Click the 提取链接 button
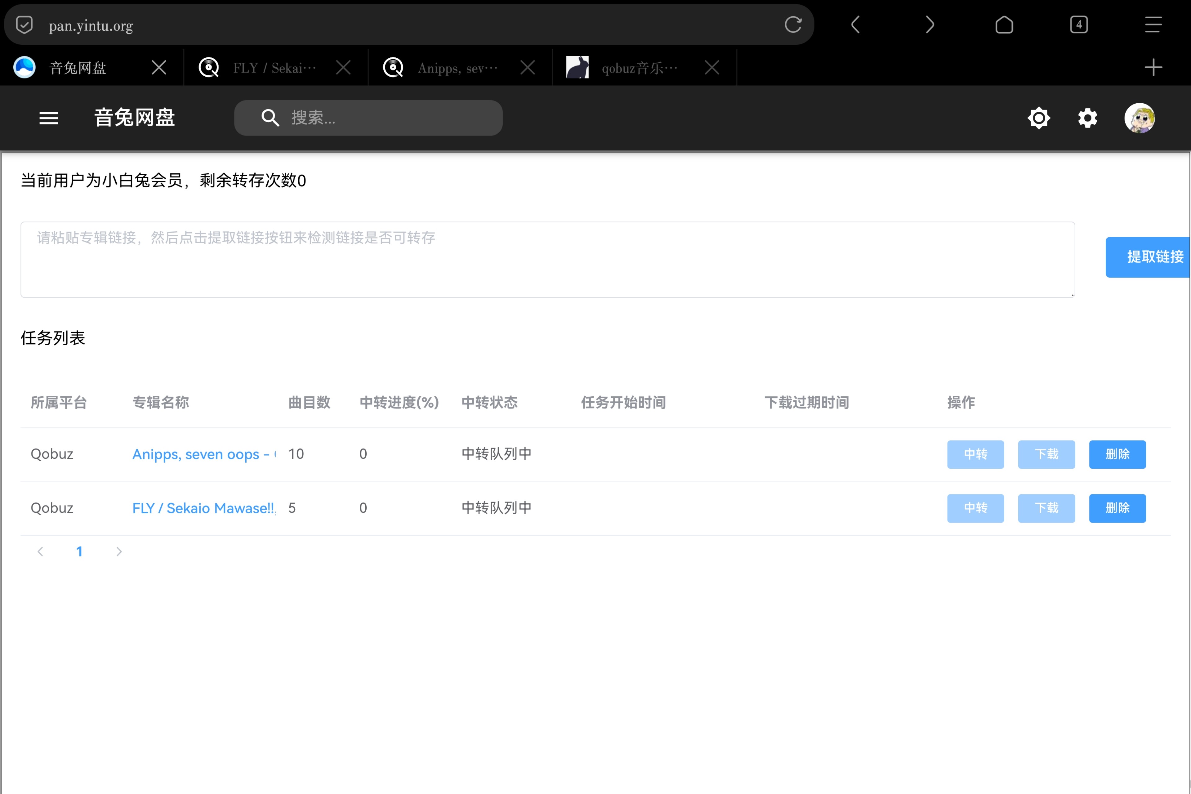Screen dimensions: 1191x794 point(1148,257)
